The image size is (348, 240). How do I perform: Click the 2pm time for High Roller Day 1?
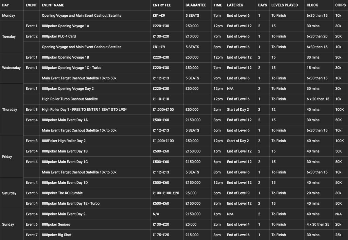217,110
